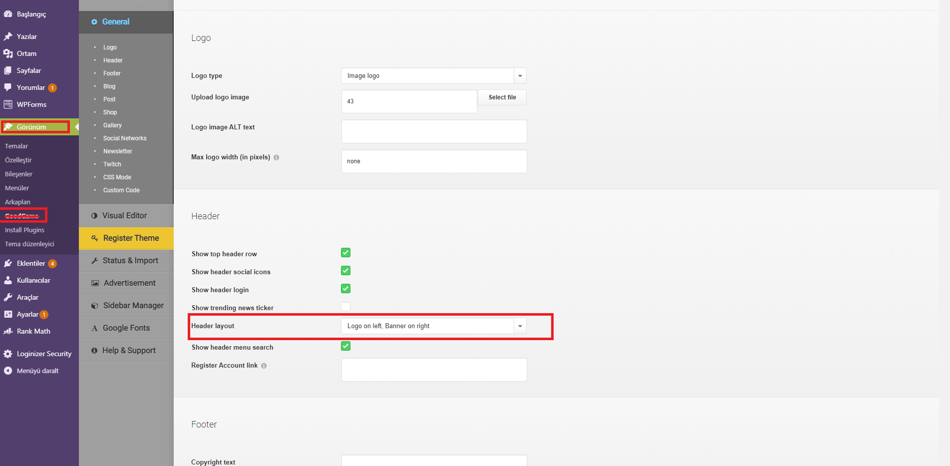Click the Copyright text field

click(x=434, y=461)
